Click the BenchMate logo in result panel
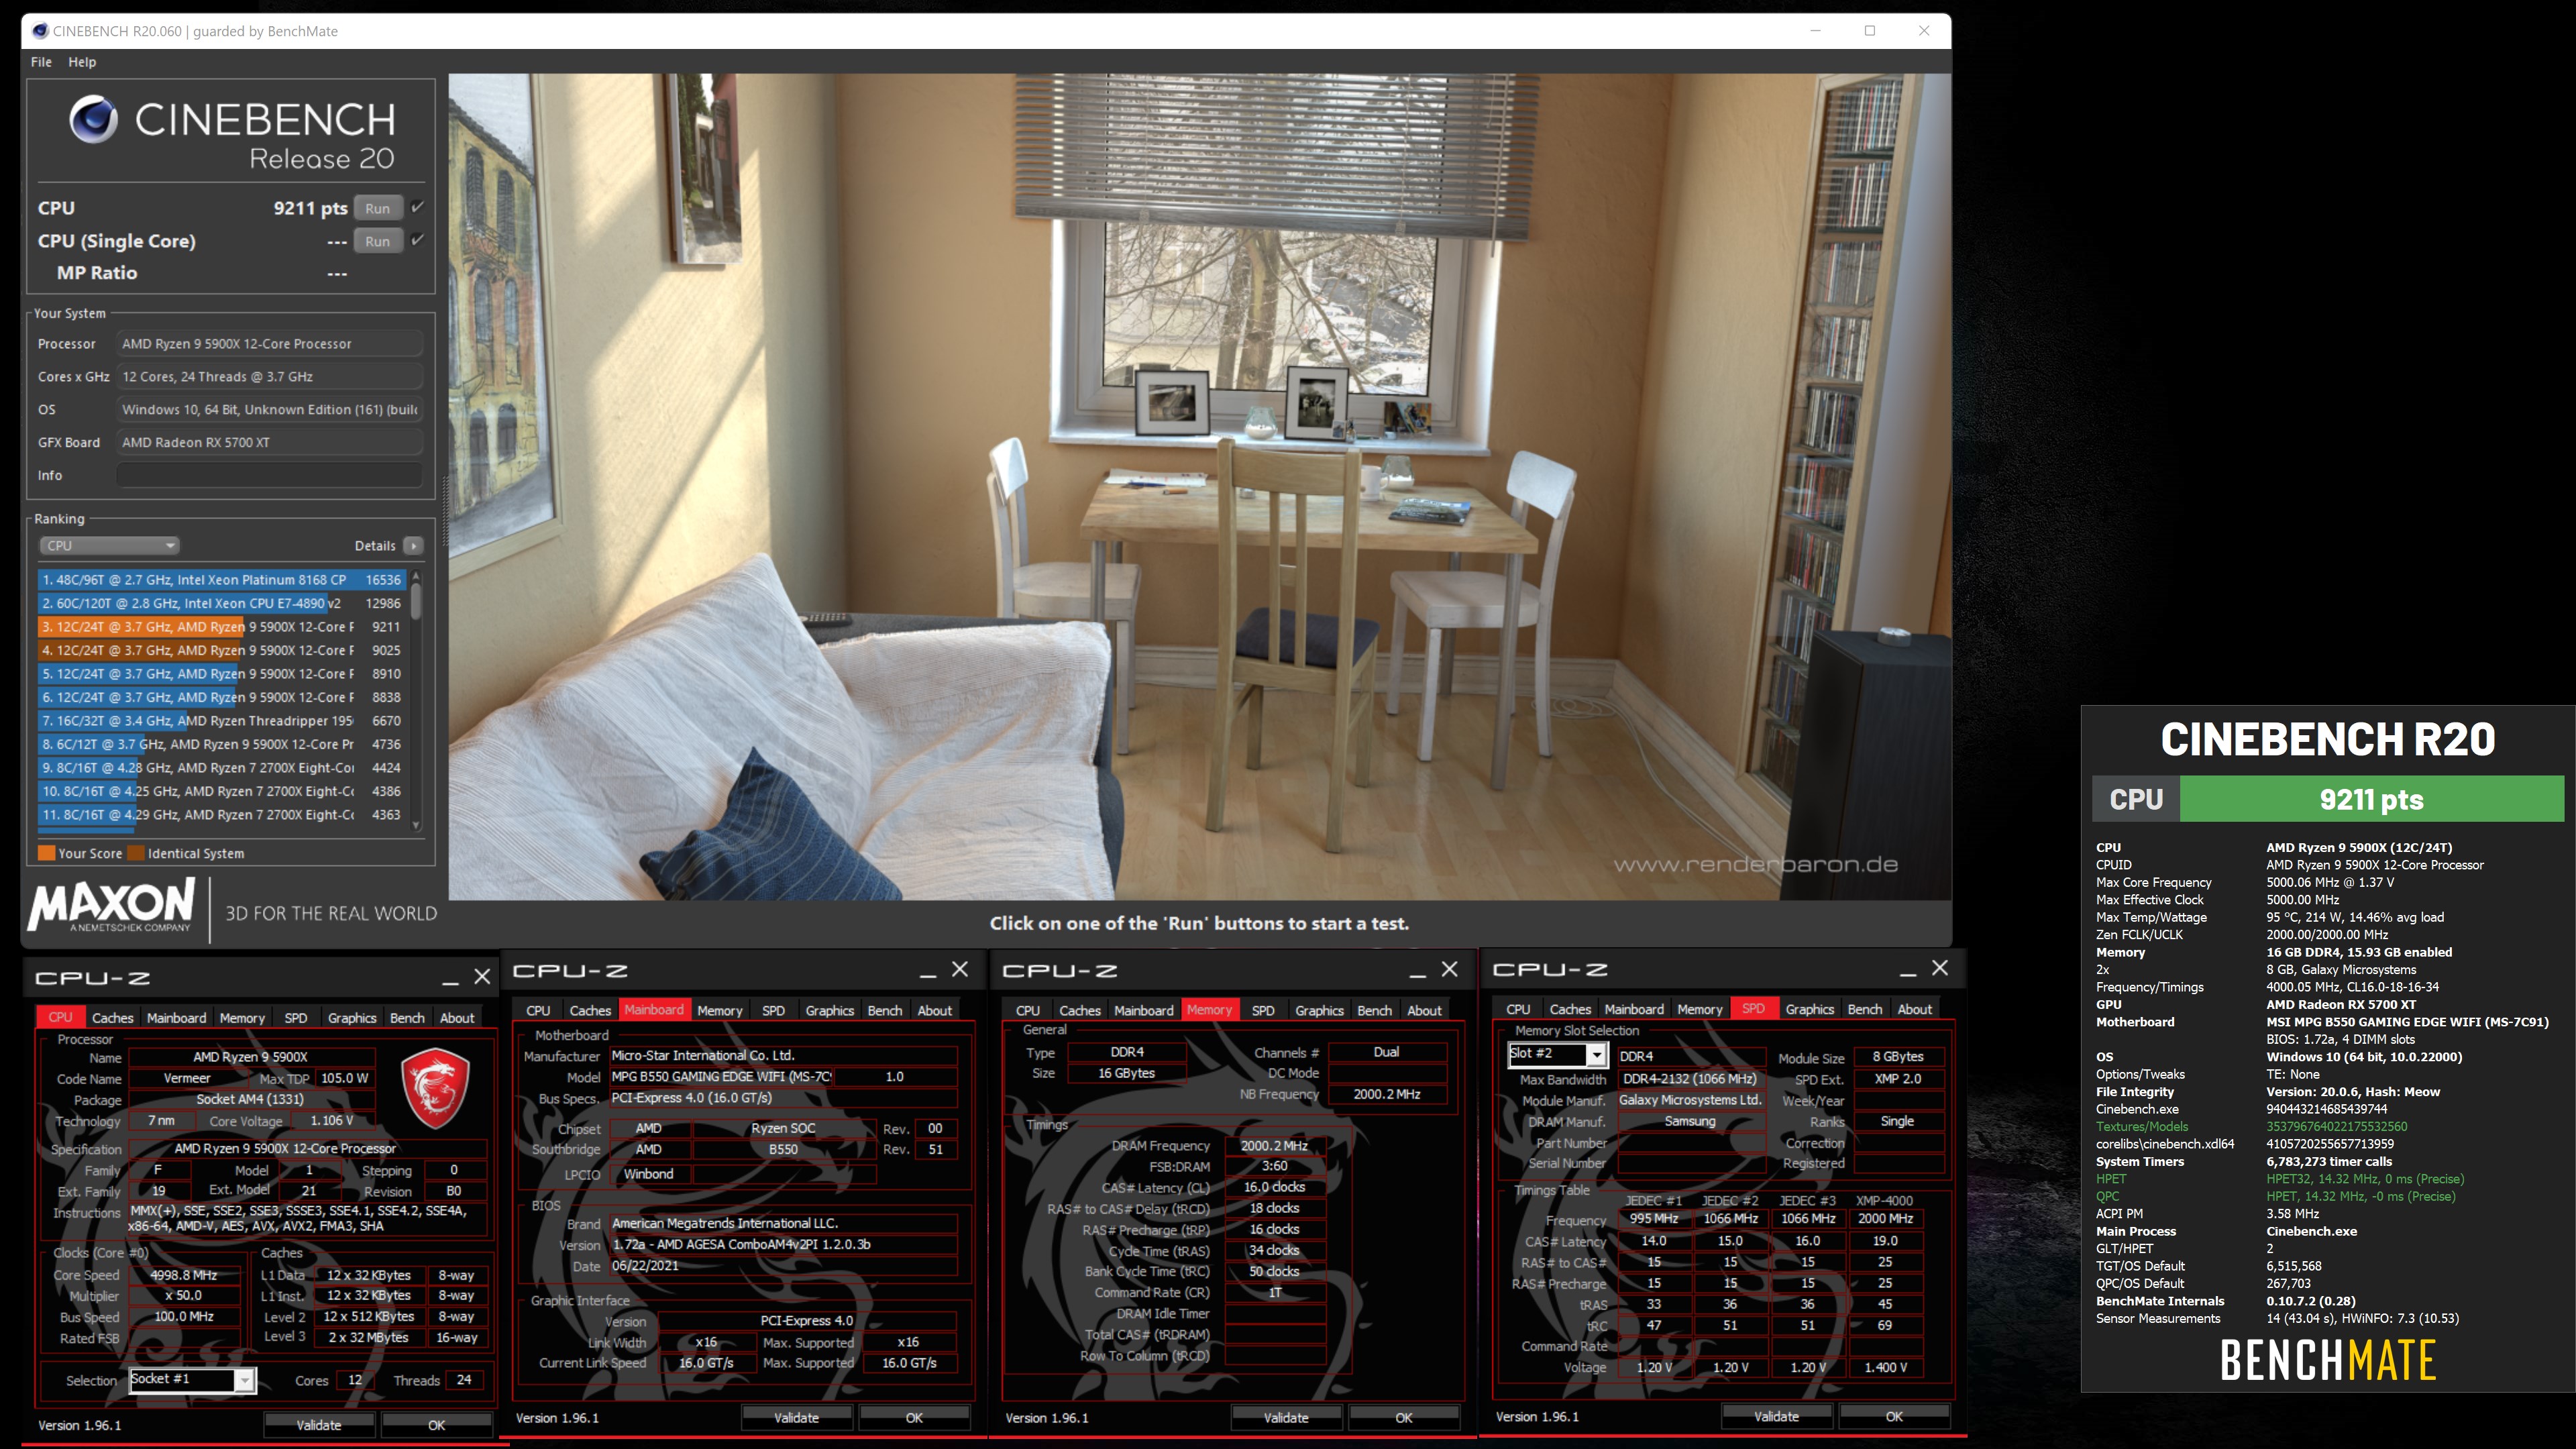Image resolution: width=2576 pixels, height=1449 pixels. [x=2328, y=1360]
